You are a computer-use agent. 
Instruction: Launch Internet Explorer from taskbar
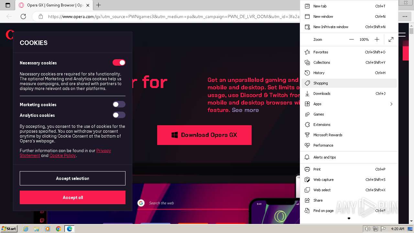pyautogui.click(x=26, y=229)
